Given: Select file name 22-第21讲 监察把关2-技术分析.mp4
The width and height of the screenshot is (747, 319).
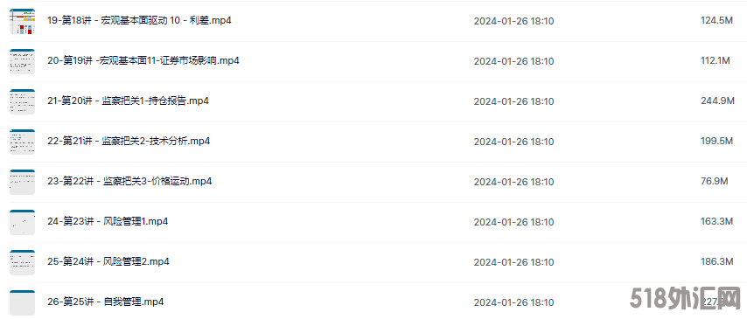Looking at the screenshot, I should (x=129, y=142).
